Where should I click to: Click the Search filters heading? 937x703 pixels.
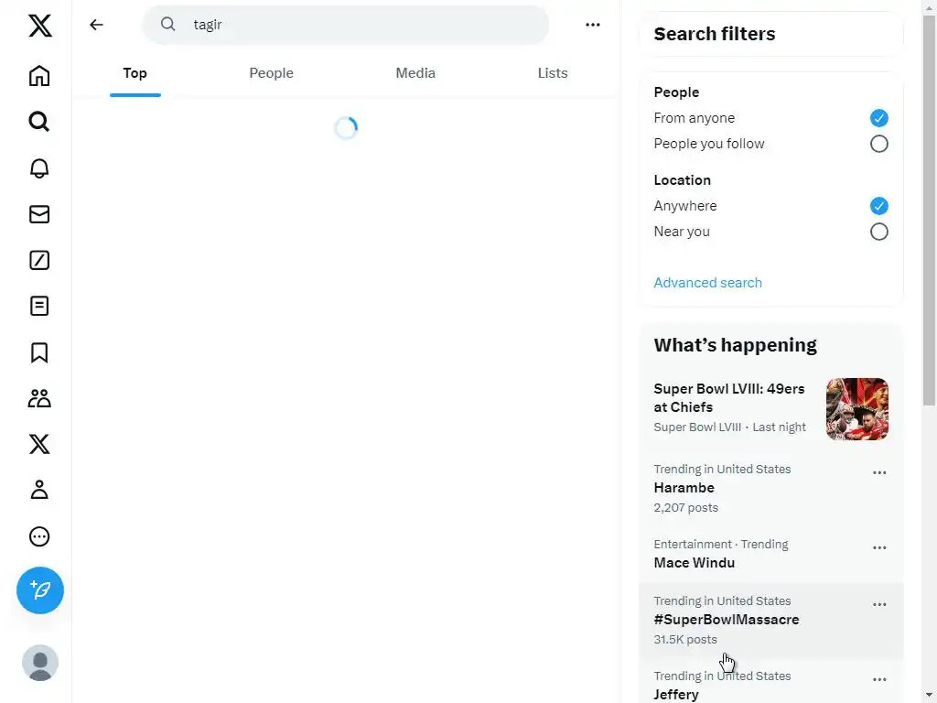[x=714, y=34]
